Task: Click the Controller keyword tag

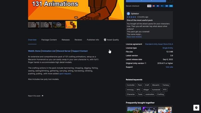Action: (x=131, y=85)
